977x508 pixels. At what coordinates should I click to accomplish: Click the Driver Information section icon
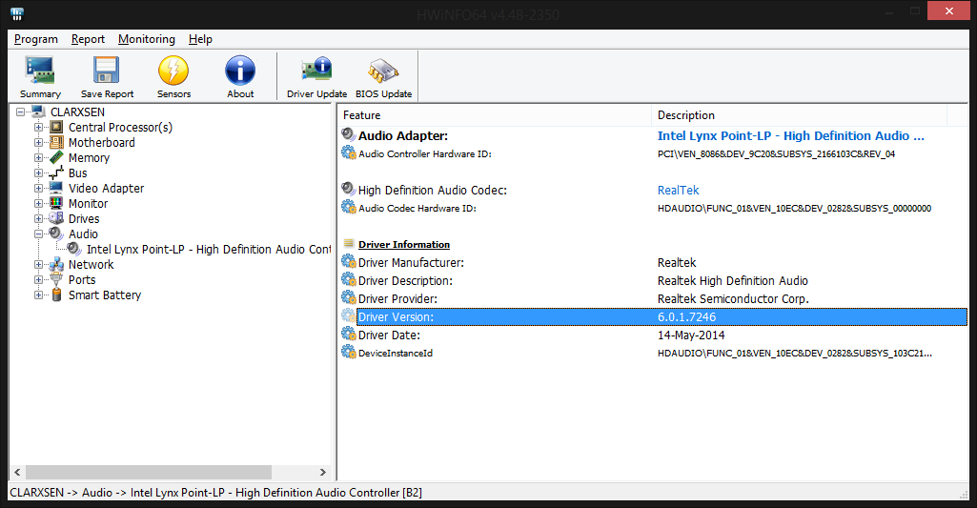point(349,244)
